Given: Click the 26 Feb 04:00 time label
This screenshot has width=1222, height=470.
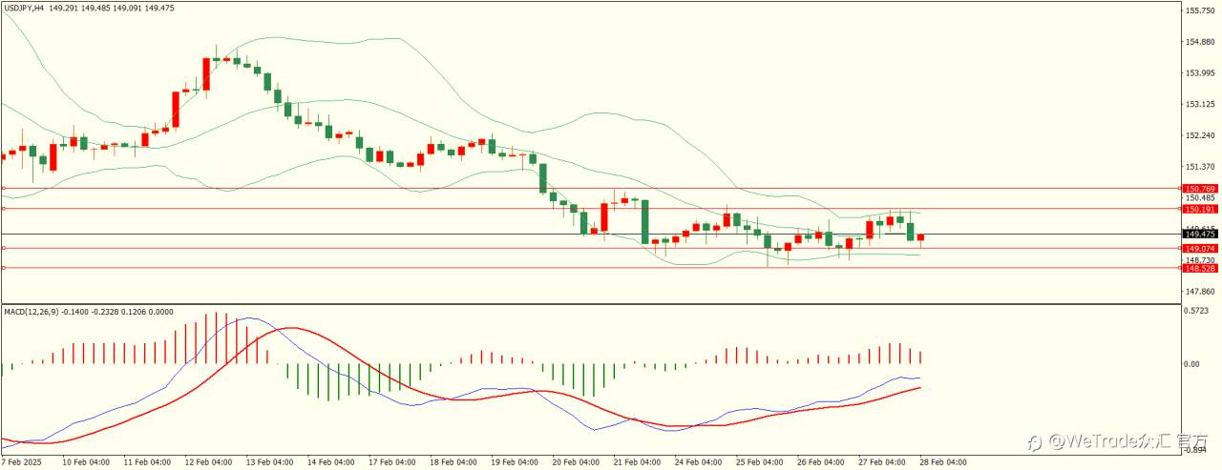Looking at the screenshot, I should click(x=821, y=462).
